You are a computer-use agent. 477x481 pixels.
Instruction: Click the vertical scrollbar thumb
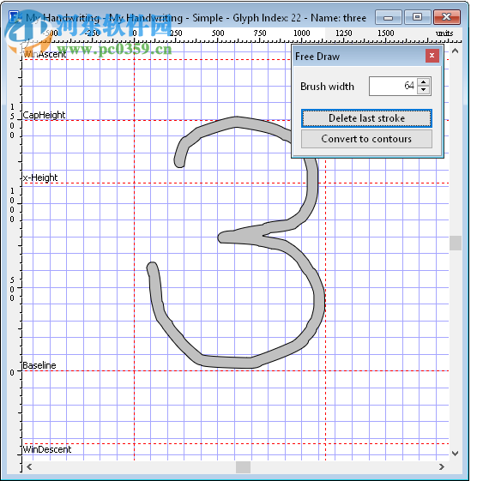pos(456,243)
